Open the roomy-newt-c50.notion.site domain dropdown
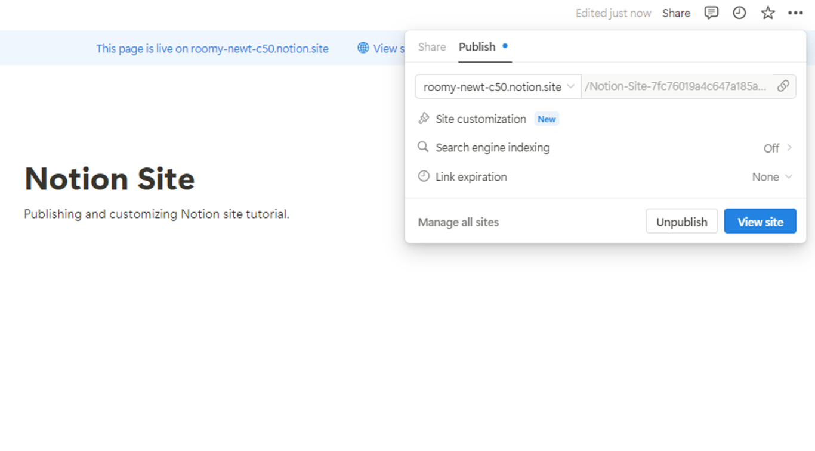Image resolution: width=815 pixels, height=451 pixels. click(498, 86)
